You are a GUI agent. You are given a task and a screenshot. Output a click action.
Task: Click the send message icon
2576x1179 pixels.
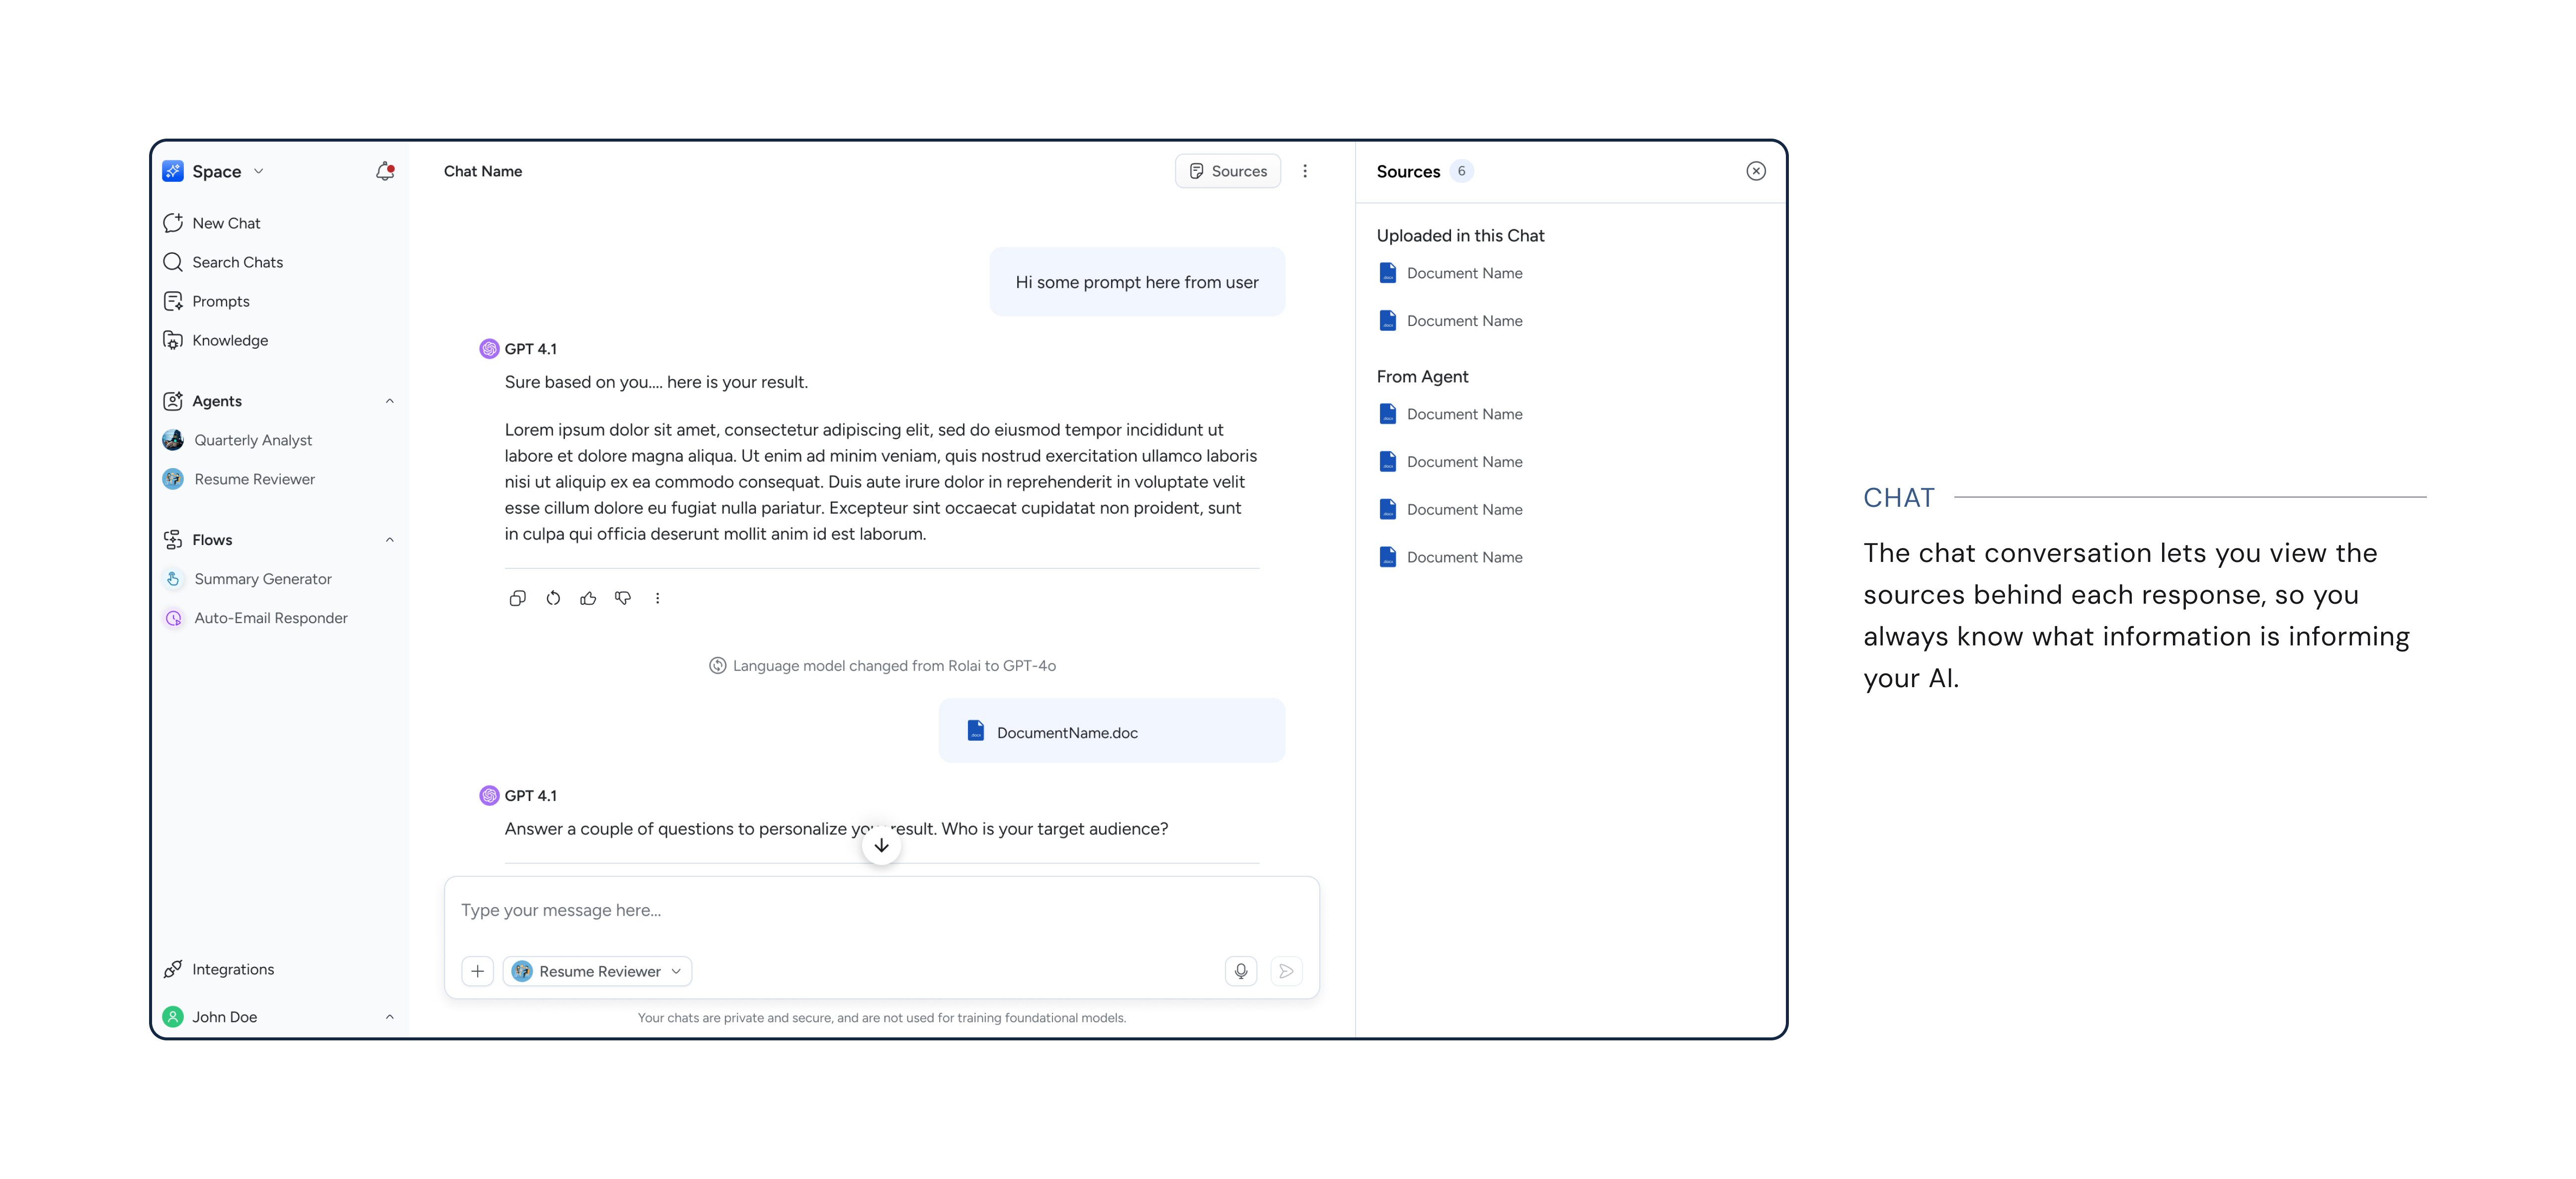pos(1286,971)
